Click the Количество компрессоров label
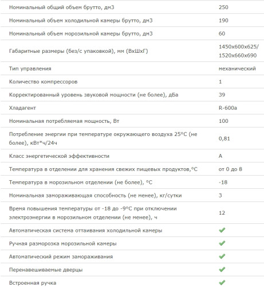The image size is (264, 287). [x=44, y=82]
